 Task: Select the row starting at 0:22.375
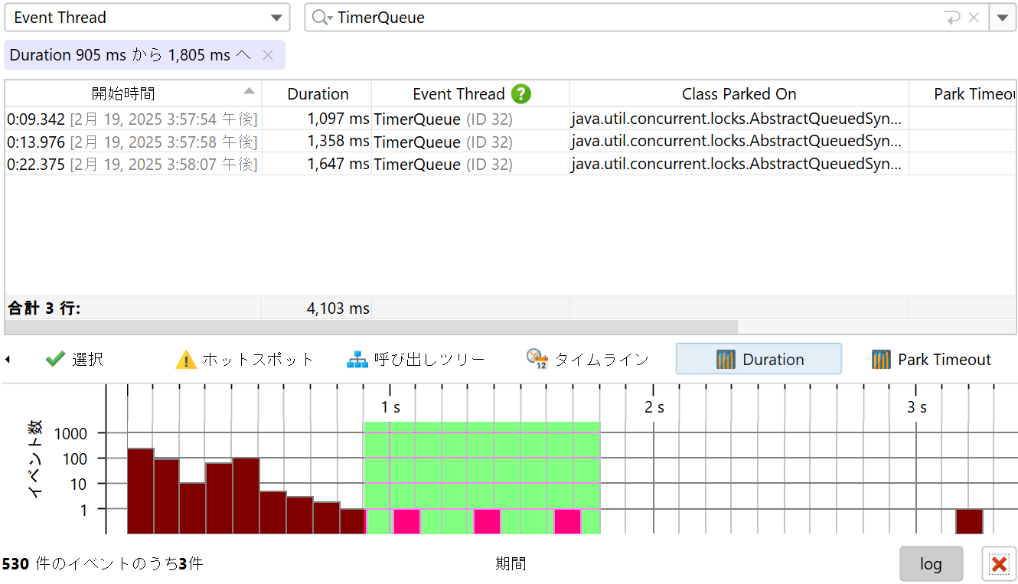click(510, 164)
